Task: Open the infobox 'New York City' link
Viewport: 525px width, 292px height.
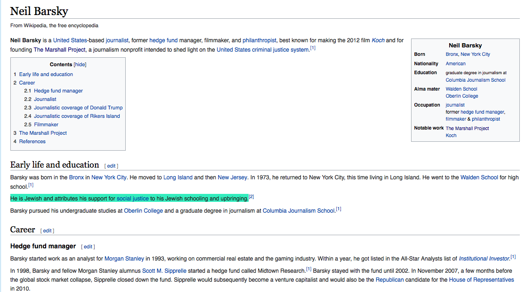Action: coord(475,54)
